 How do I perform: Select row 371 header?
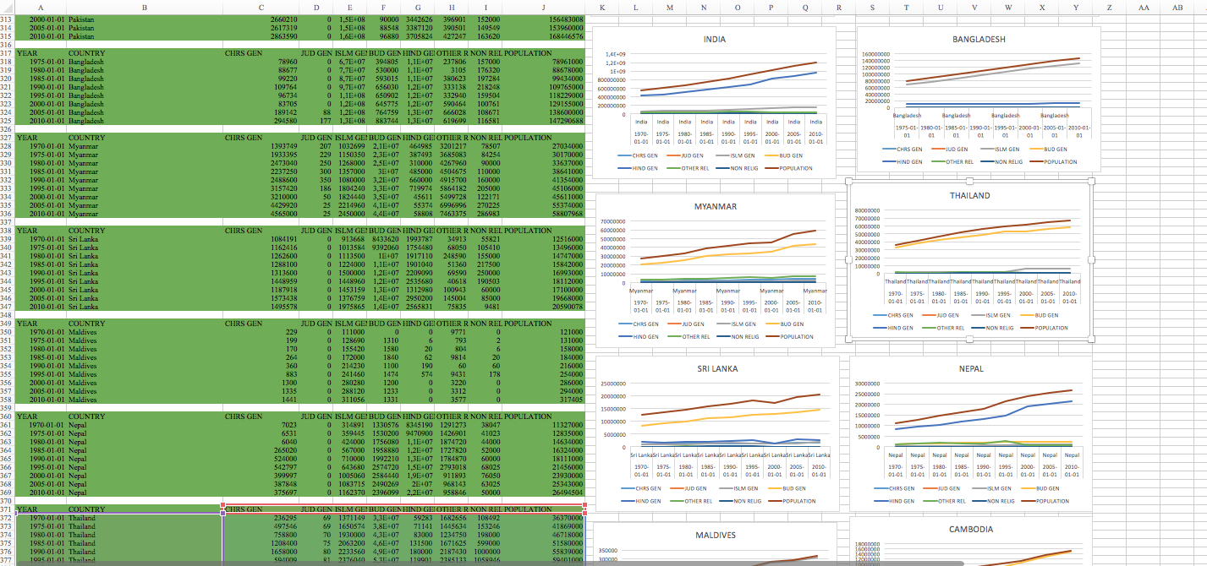[x=8, y=509]
